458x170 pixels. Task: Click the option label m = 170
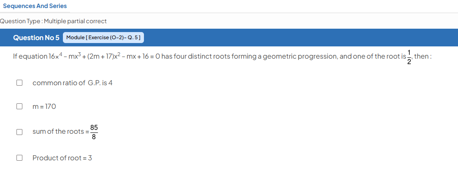44,107
